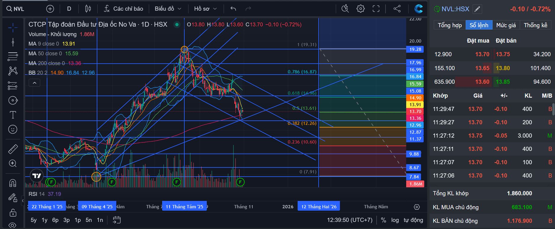Open chart settings gear
This screenshot has height=229, width=555.
[361, 9]
